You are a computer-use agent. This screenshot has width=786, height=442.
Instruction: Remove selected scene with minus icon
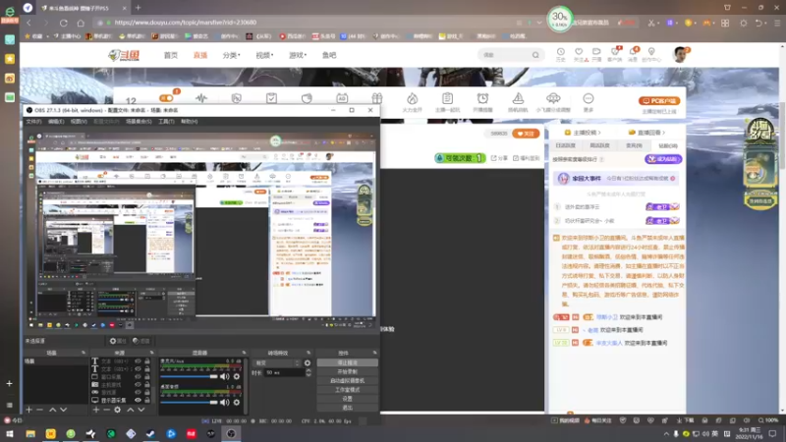point(39,410)
